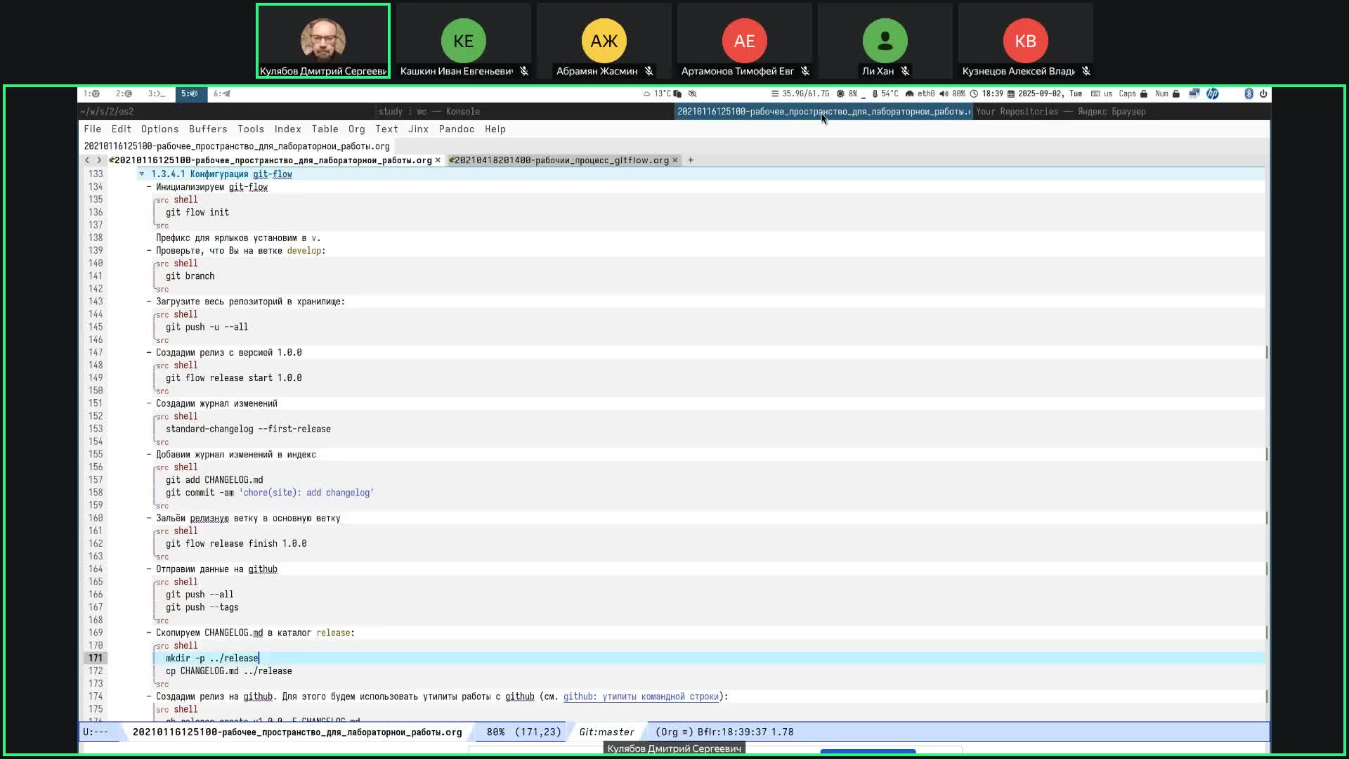Open the Bluetooth tray icon
The height and width of the screenshot is (759, 1349).
click(1249, 93)
